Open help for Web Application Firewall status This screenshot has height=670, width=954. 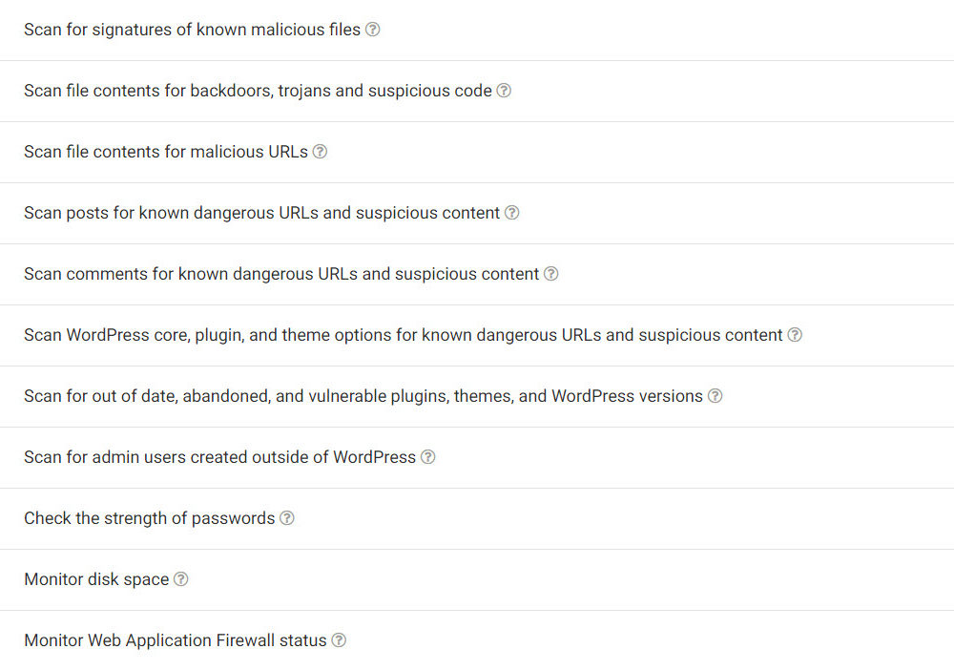(339, 640)
